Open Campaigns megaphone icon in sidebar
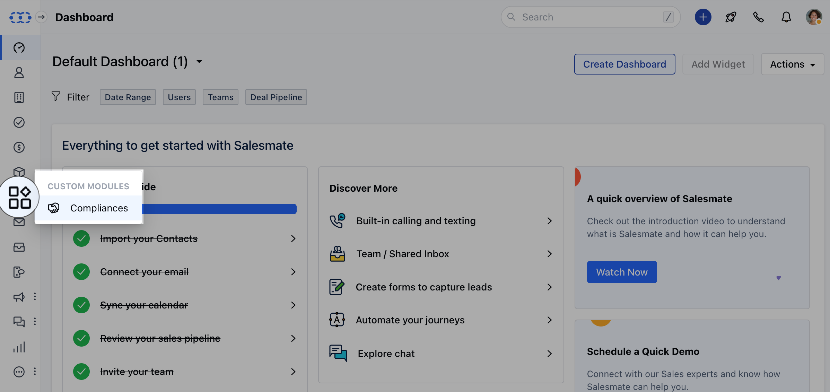This screenshot has height=392, width=830. click(x=19, y=297)
